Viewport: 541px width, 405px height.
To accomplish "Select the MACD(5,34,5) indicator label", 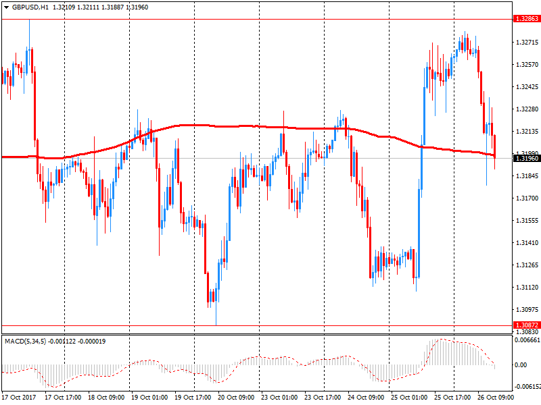I will coord(25,342).
